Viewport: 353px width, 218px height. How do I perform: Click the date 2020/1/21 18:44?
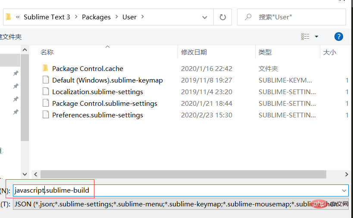(x=206, y=104)
